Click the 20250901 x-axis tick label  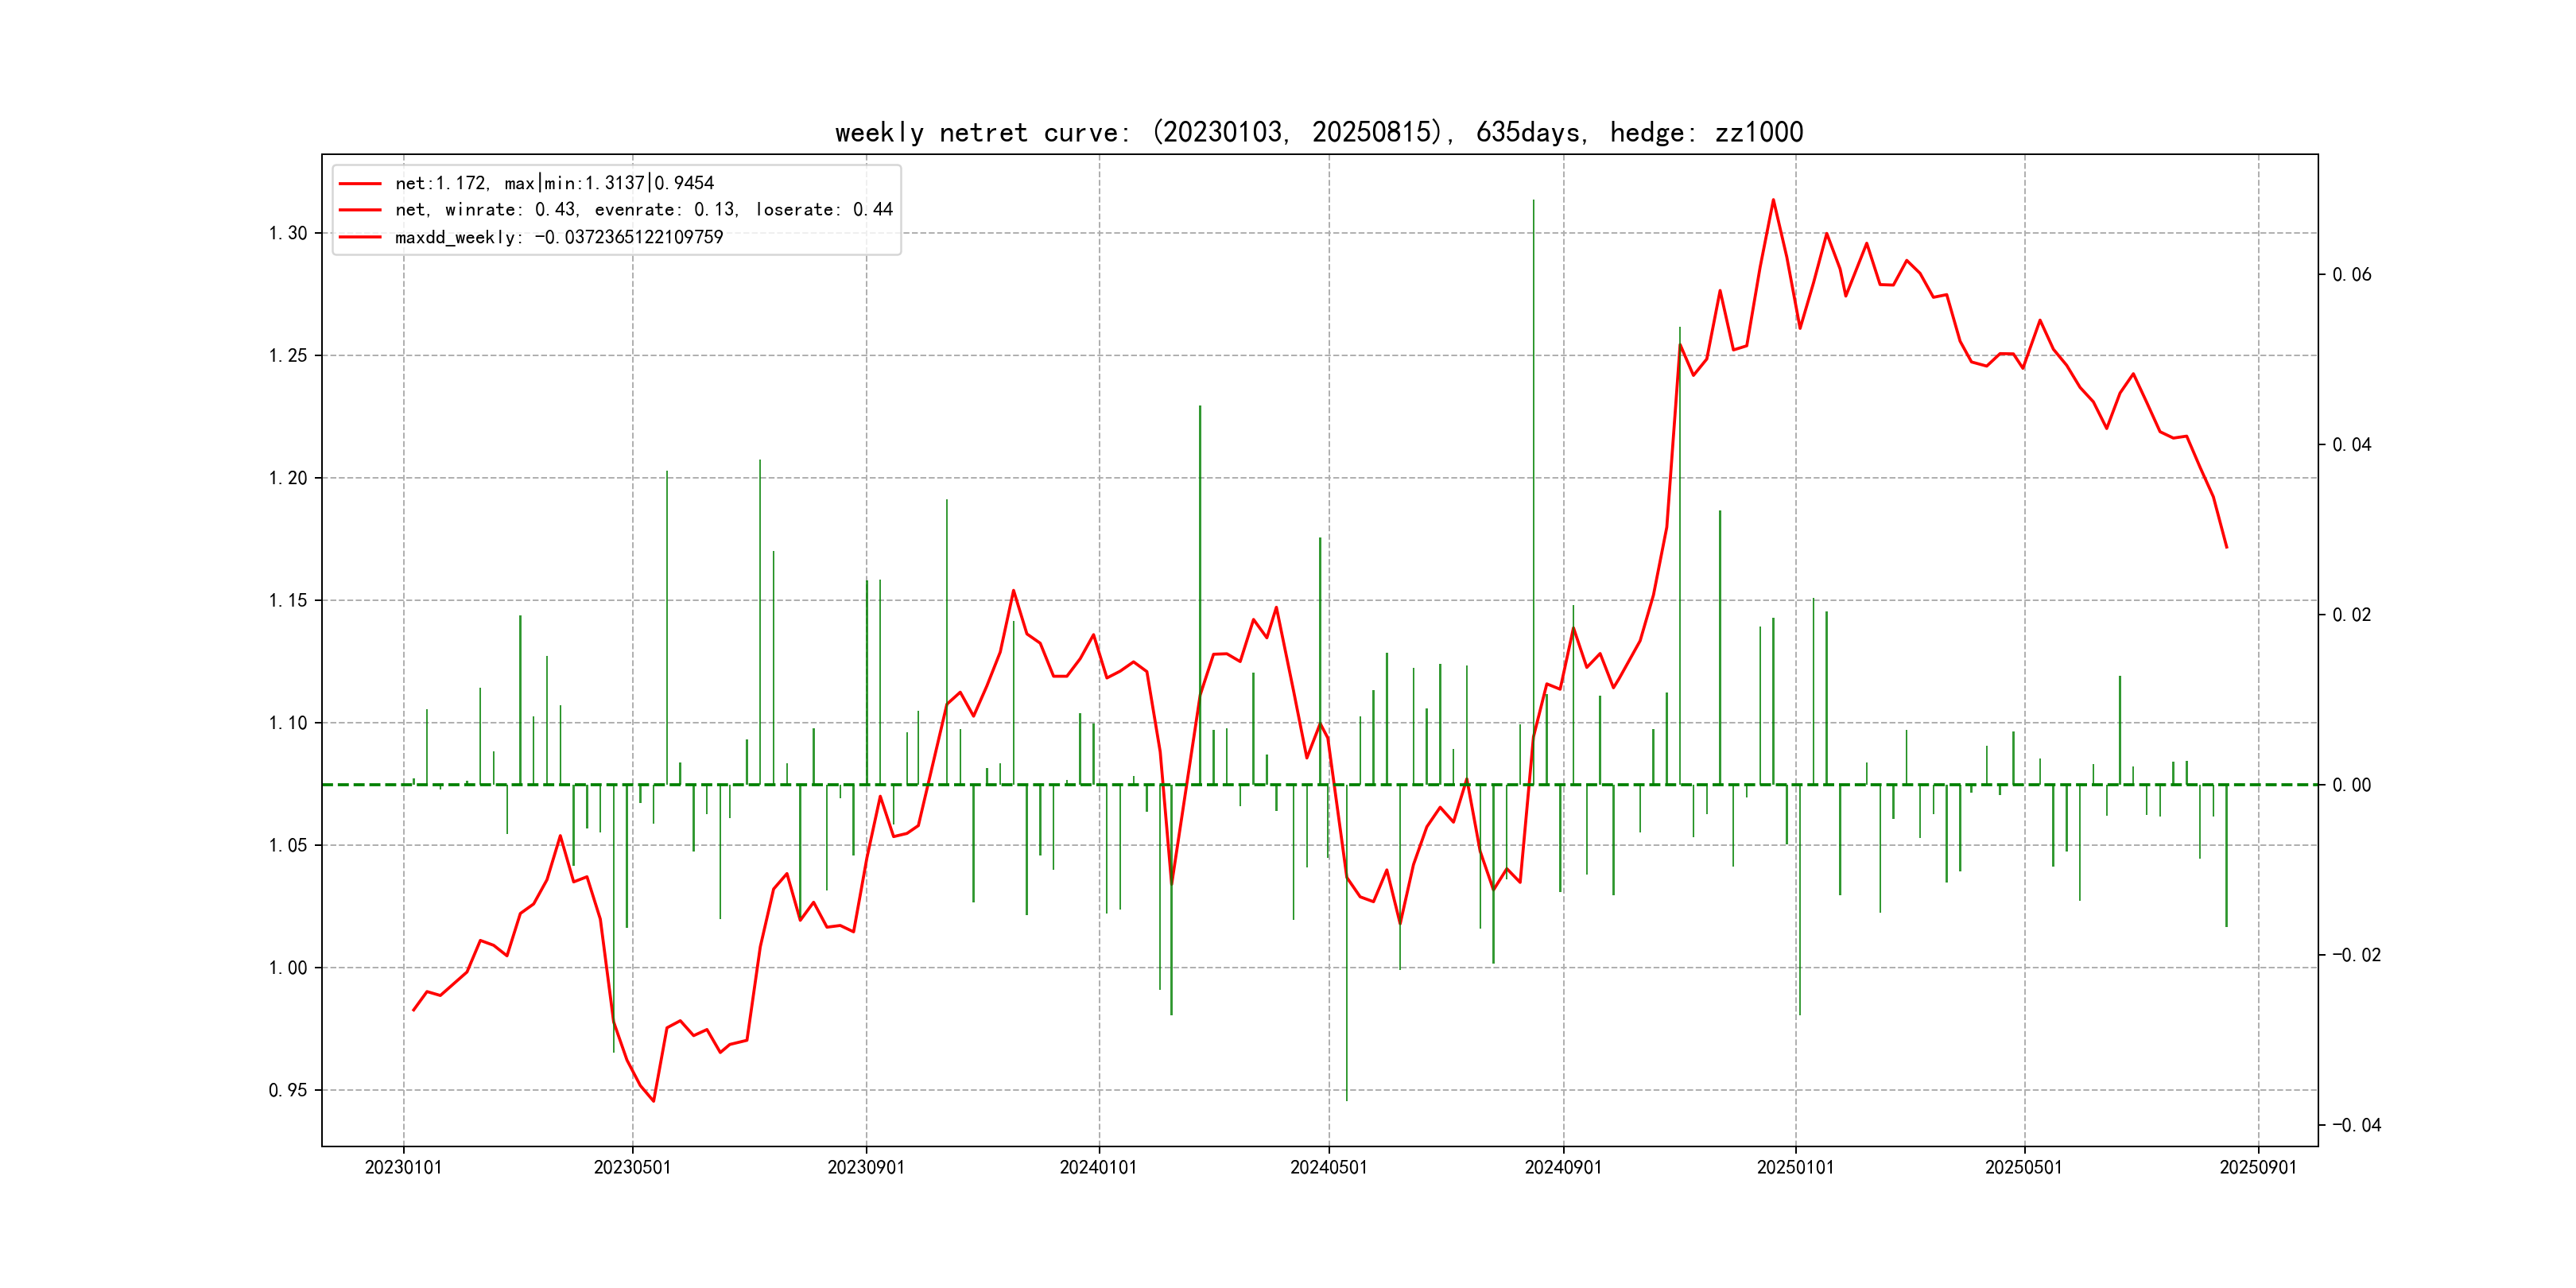2258,1168
